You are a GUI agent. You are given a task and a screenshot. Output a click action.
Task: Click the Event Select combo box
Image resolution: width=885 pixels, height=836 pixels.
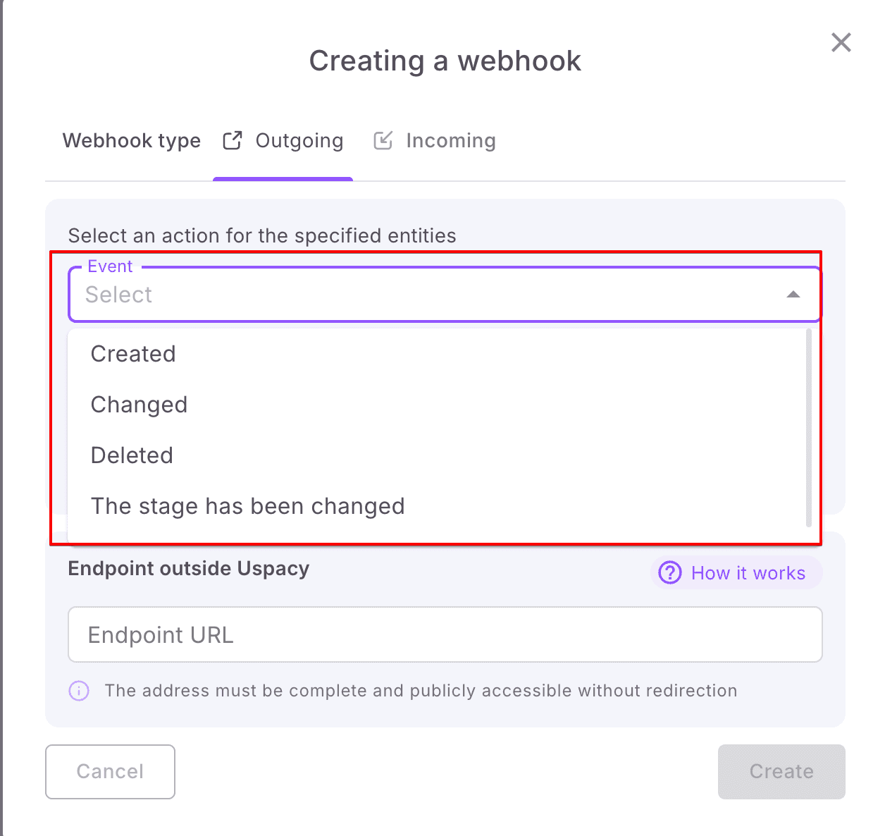point(423,295)
